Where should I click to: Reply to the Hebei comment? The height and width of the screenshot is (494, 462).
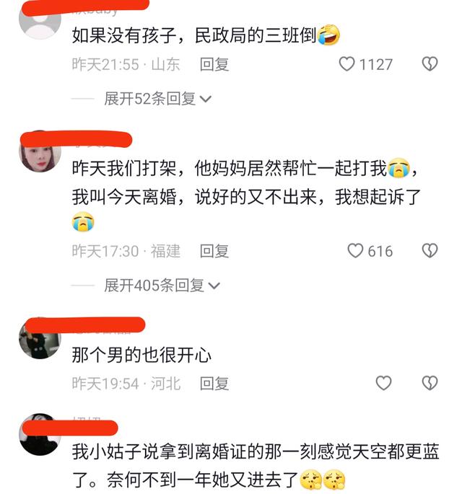coord(214,384)
